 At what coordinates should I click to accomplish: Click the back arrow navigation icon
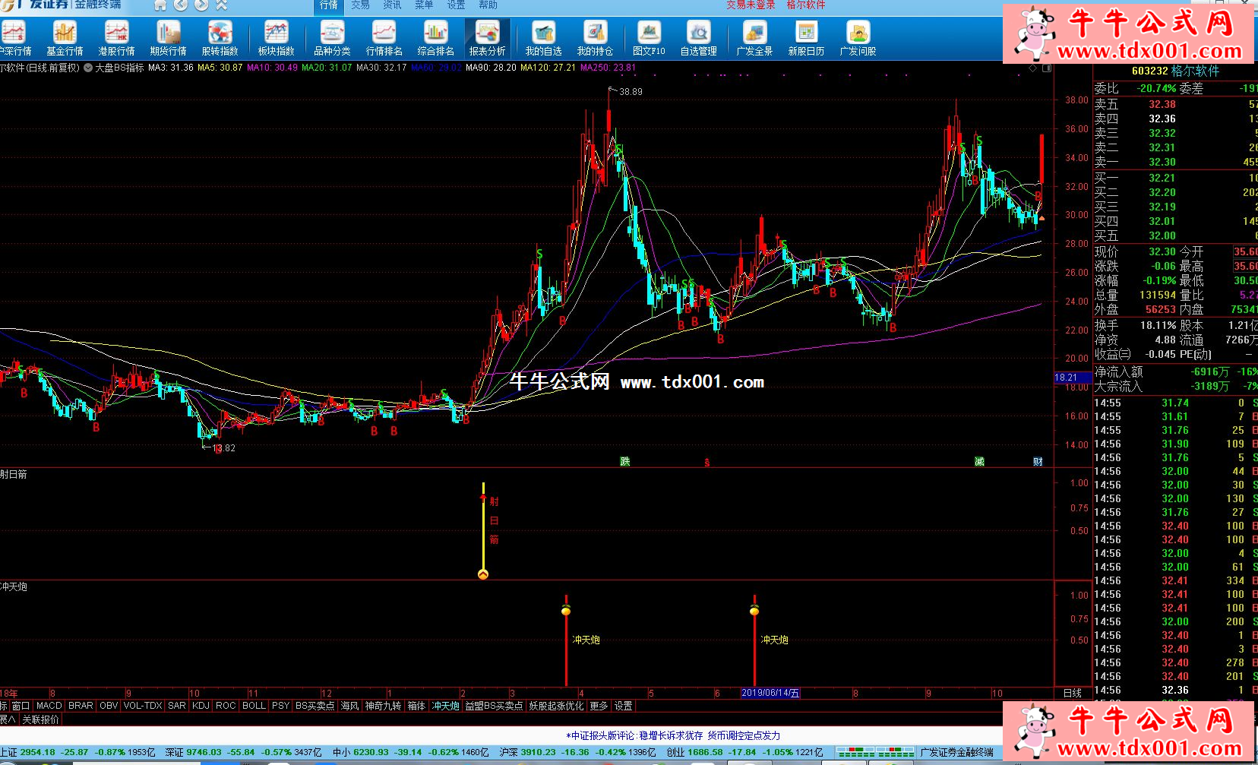[181, 5]
